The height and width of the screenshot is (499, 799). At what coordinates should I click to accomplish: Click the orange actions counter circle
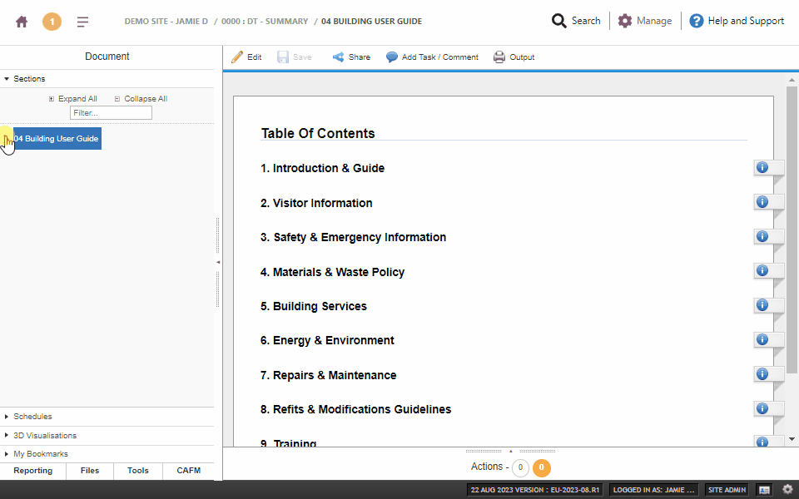[542, 467]
